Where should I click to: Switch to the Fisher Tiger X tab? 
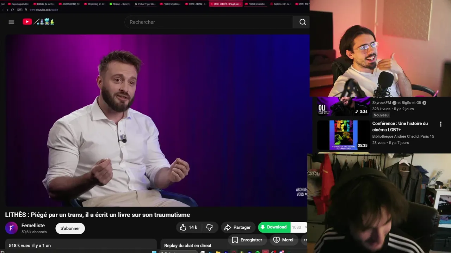pos(145,4)
